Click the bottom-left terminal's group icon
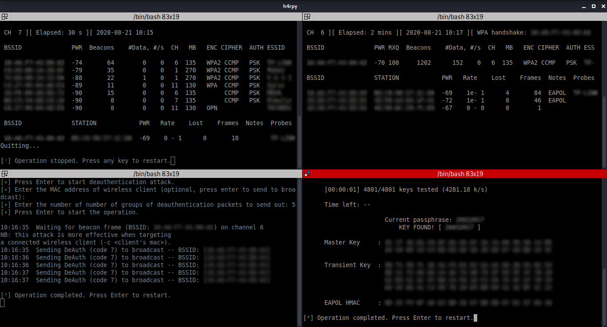The image size is (607, 327). coord(5,174)
